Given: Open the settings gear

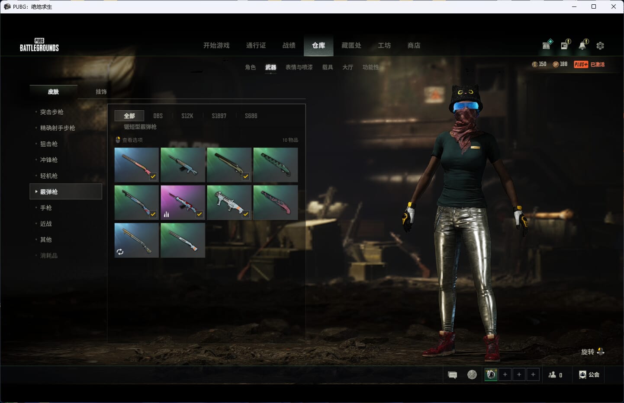Looking at the screenshot, I should [x=600, y=45].
